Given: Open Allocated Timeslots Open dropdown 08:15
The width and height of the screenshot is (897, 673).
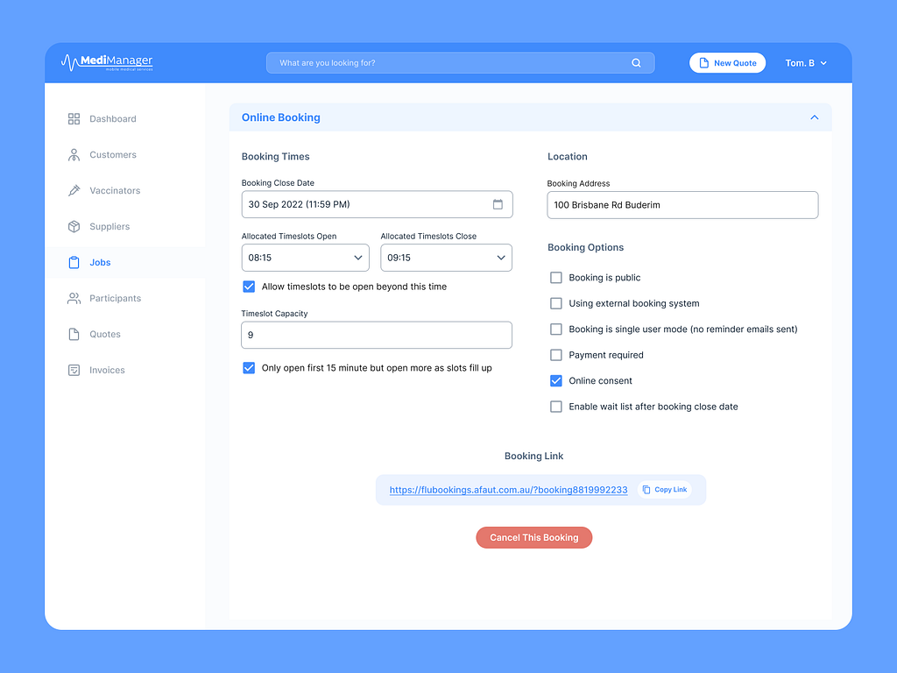Looking at the screenshot, I should coord(306,258).
